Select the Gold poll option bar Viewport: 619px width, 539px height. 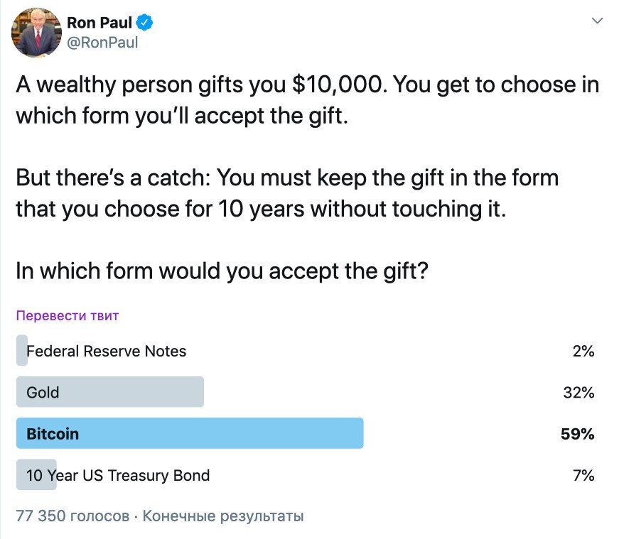pos(110,392)
